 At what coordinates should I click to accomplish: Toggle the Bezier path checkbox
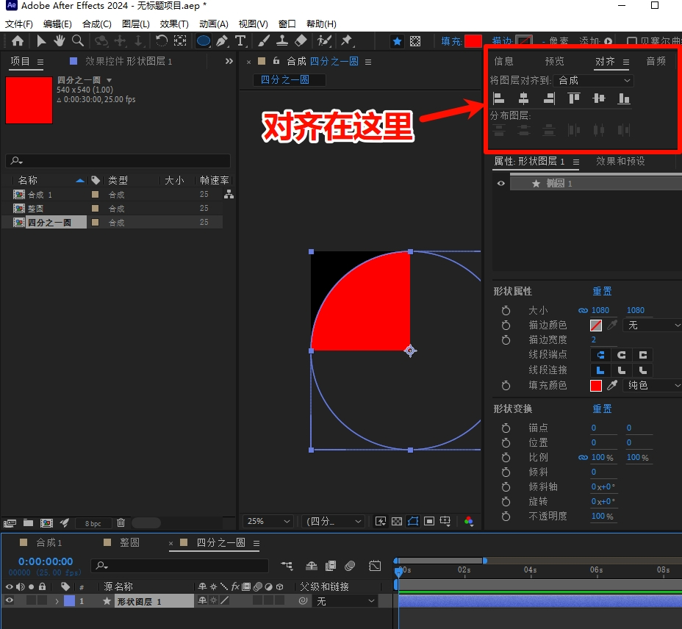(x=631, y=41)
